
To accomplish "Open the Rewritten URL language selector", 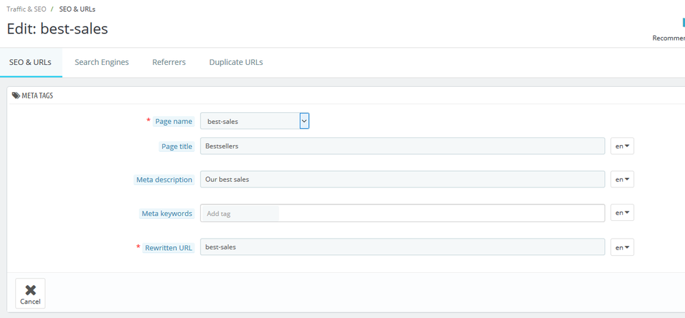I will [622, 248].
